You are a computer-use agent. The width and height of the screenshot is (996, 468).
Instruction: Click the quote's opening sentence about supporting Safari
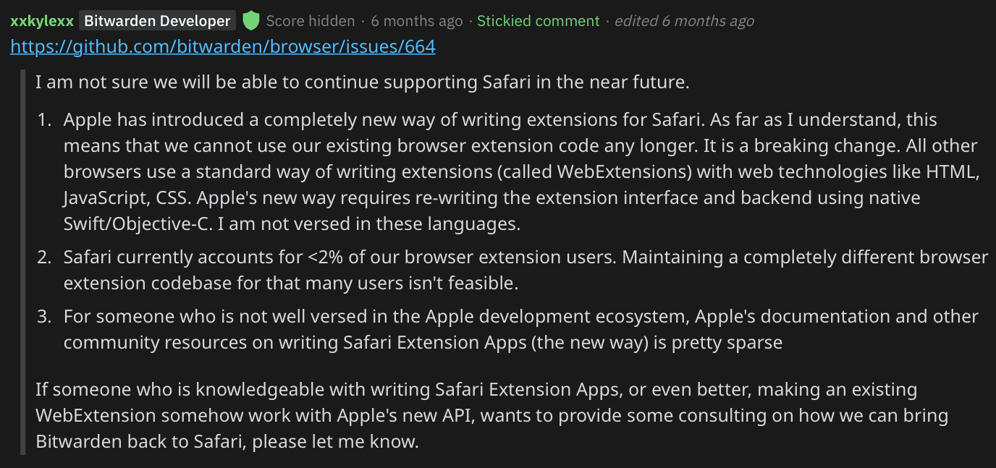(x=362, y=82)
